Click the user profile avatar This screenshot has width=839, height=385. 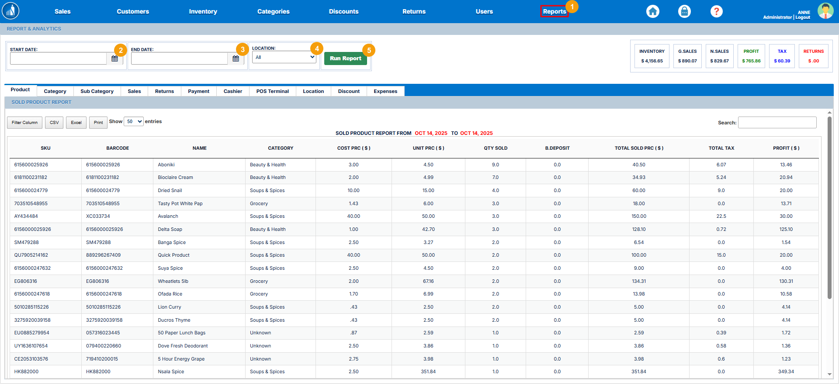(x=825, y=11)
